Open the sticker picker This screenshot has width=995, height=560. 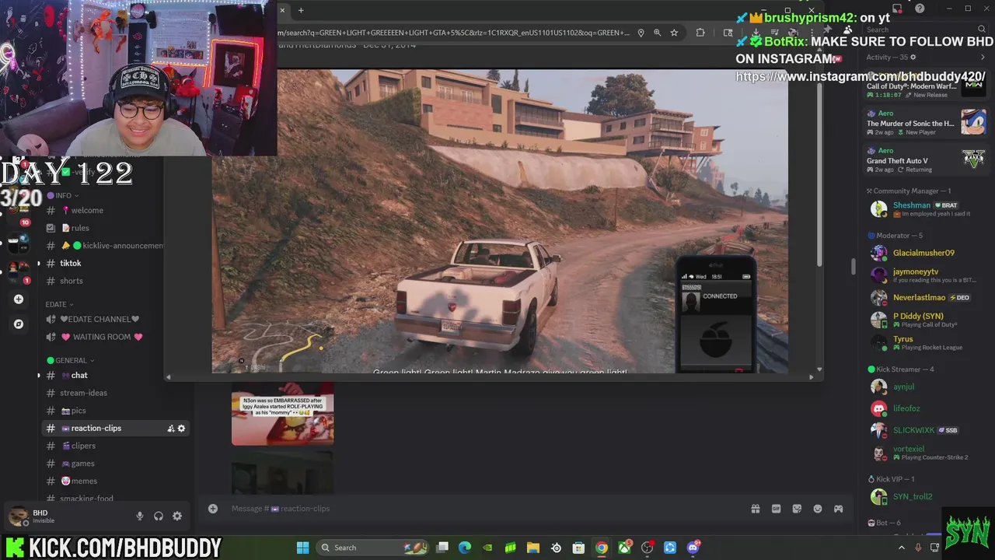[x=797, y=509]
